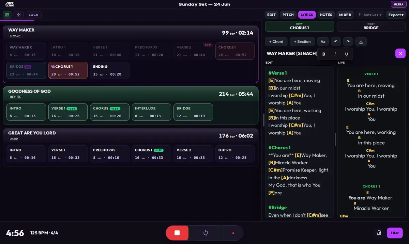Click the +2 ST badge on Chorus

pos(115,109)
